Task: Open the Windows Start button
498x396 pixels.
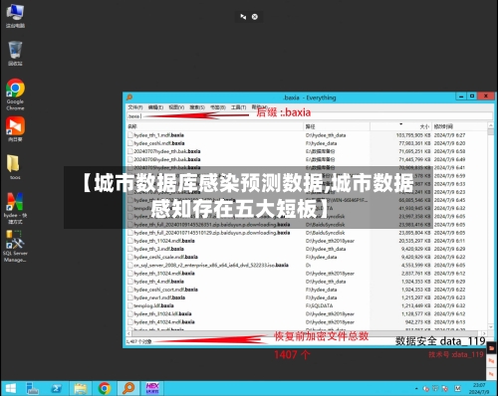Action: 11,388
